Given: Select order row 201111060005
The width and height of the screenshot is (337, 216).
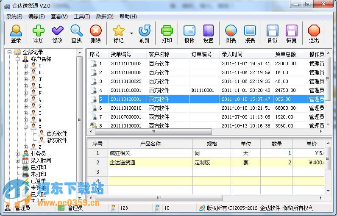Looking at the screenshot, I should pyautogui.click(x=206, y=72).
